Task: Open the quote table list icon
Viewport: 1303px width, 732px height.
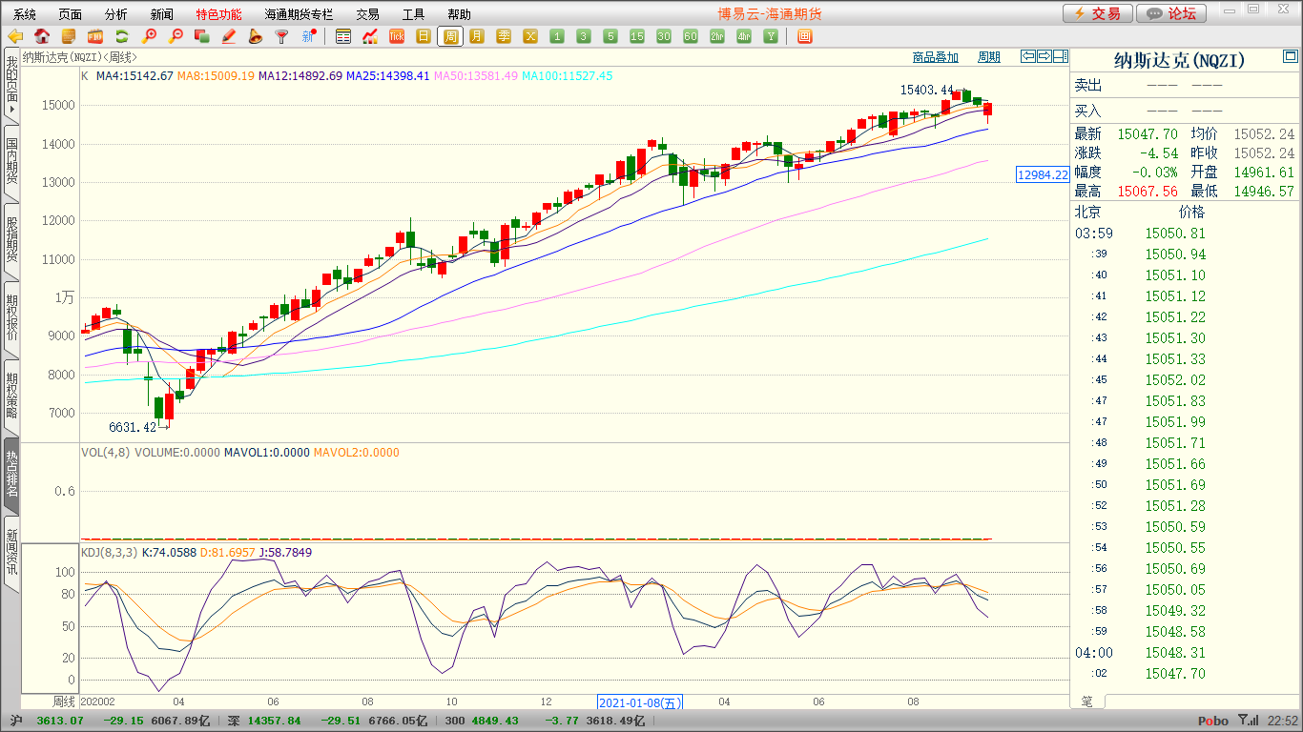Action: 343,36
